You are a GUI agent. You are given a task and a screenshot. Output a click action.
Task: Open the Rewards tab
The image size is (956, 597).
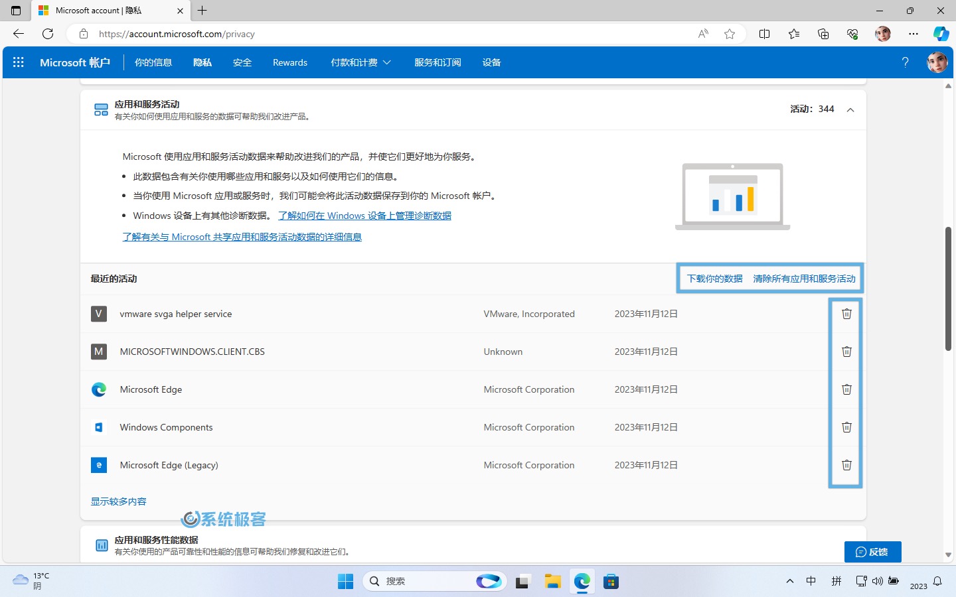[x=290, y=62]
